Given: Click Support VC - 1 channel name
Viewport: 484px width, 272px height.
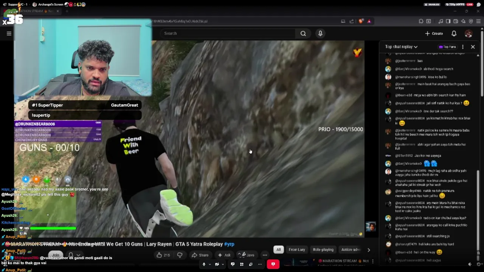Looking at the screenshot, I should pos(18,5).
